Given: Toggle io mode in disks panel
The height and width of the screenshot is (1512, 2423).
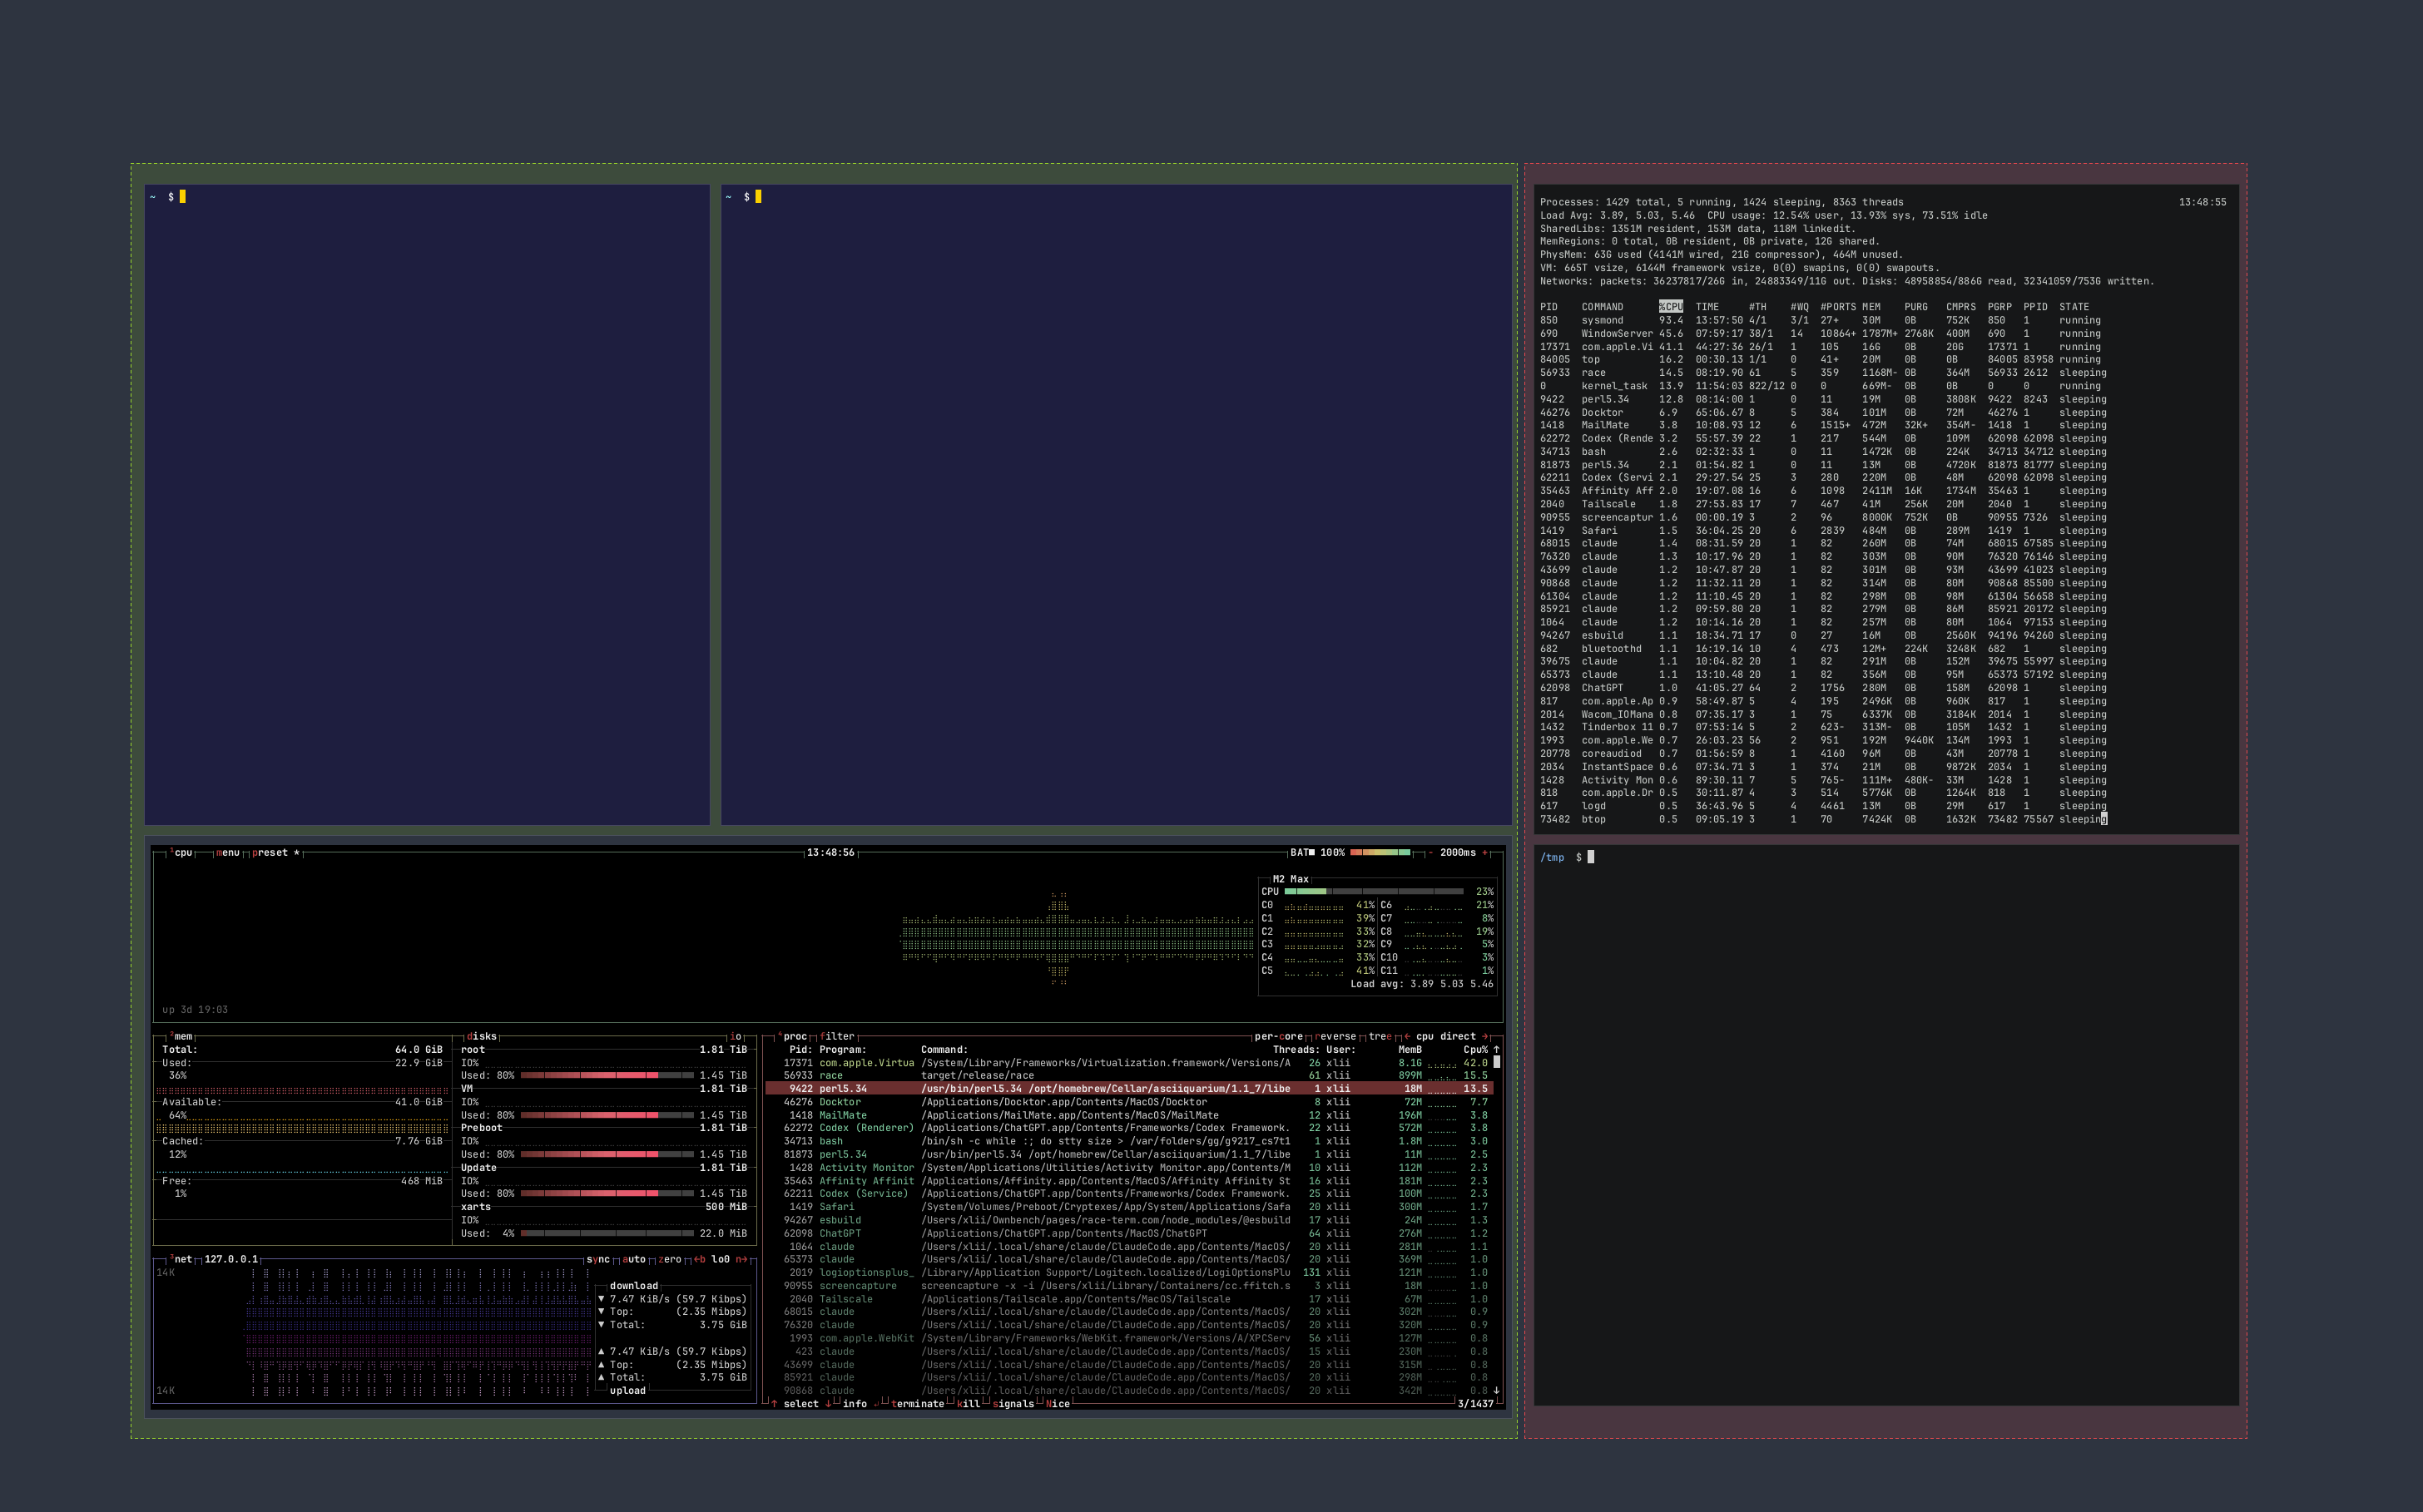Looking at the screenshot, I should [736, 1036].
